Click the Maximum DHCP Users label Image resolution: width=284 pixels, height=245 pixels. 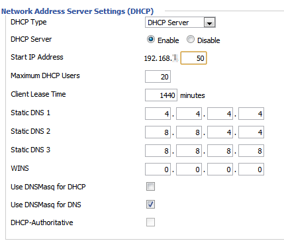click(45, 75)
